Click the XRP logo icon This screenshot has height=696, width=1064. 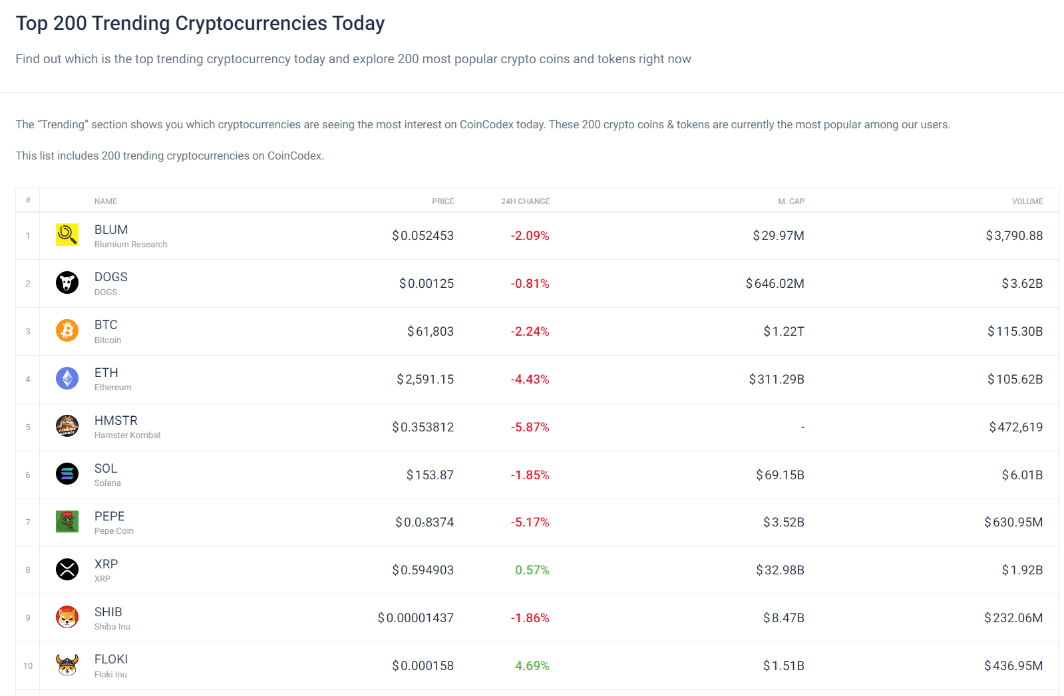(67, 570)
